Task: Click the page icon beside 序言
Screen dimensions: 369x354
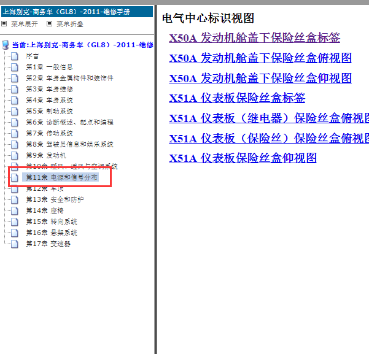Action: [15, 56]
